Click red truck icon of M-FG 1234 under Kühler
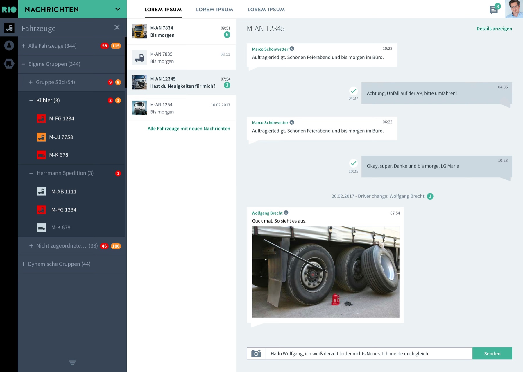The width and height of the screenshot is (523, 372). pyautogui.click(x=41, y=119)
